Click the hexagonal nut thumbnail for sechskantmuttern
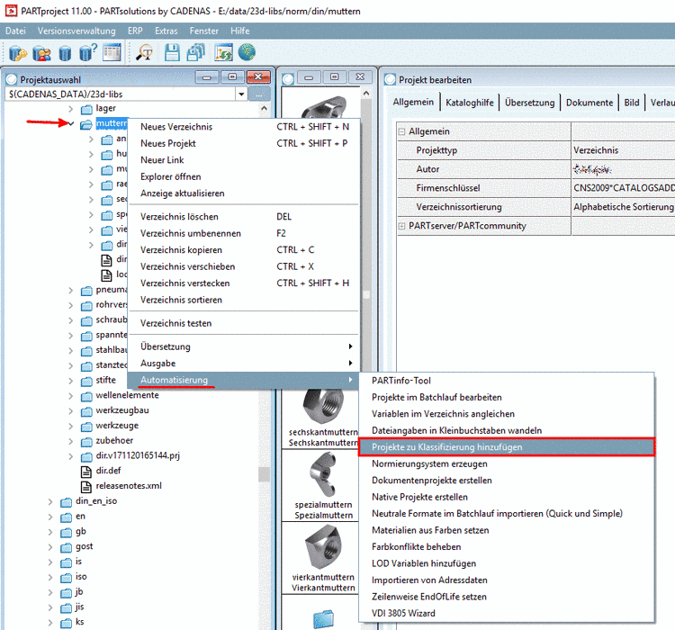 point(323,406)
